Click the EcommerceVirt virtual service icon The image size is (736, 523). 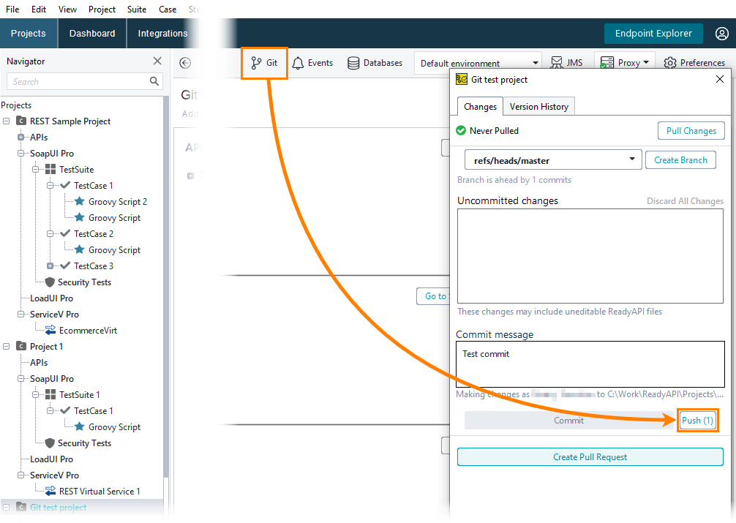coord(50,330)
